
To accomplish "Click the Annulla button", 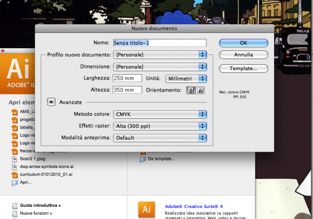I will pos(243,55).
